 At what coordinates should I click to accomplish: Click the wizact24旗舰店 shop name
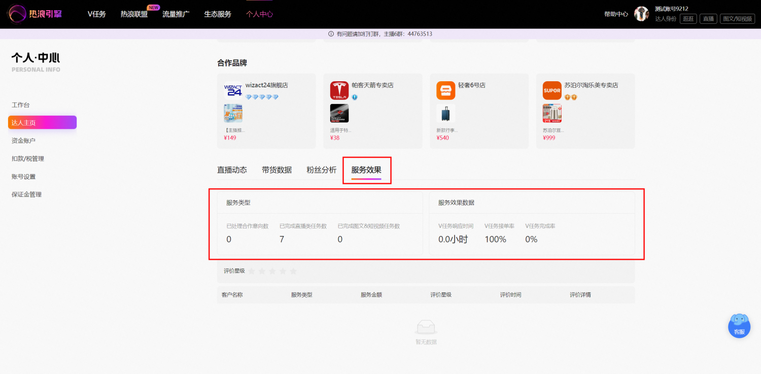(266, 85)
